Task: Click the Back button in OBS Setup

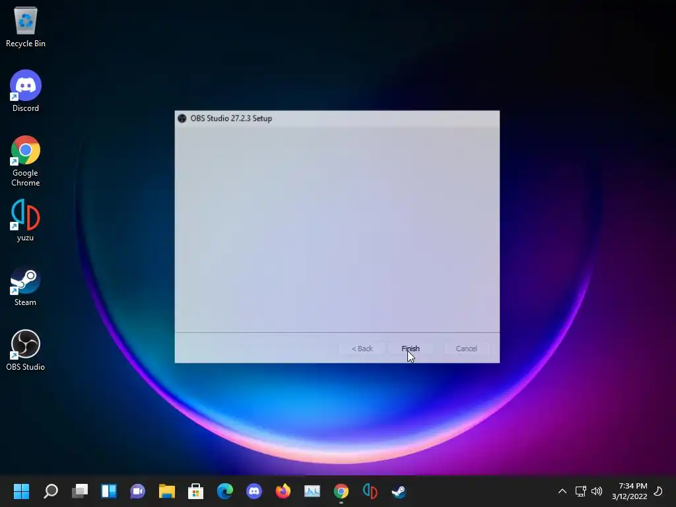Action: click(362, 349)
